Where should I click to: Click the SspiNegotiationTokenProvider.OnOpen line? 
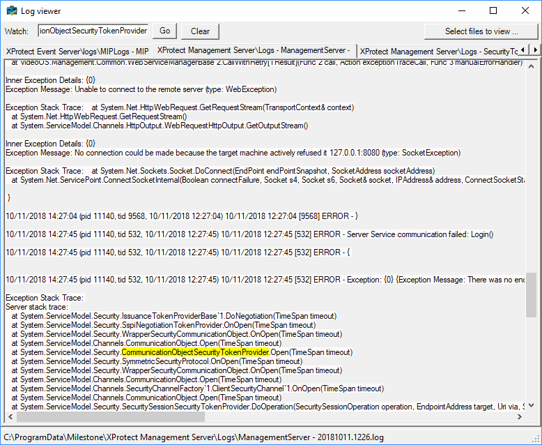pos(164,325)
